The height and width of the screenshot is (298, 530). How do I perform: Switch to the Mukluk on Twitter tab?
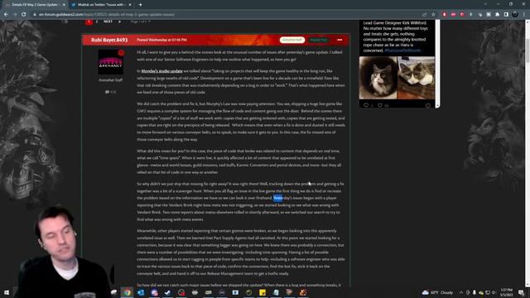(x=101, y=5)
